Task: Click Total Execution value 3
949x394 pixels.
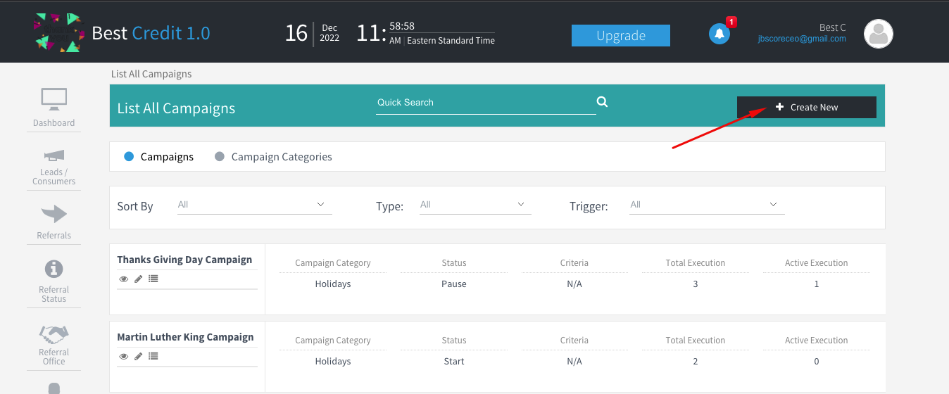Action: [x=696, y=284]
